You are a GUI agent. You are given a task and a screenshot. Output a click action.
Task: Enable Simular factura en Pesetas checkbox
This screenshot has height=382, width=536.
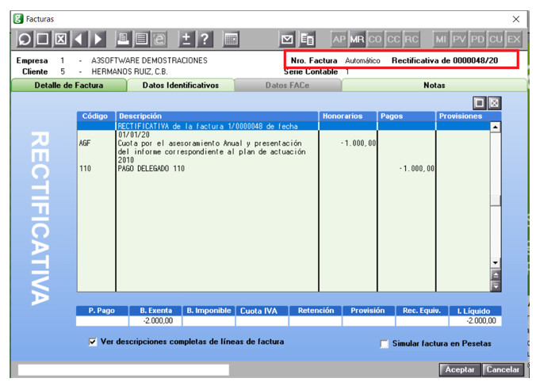click(385, 344)
